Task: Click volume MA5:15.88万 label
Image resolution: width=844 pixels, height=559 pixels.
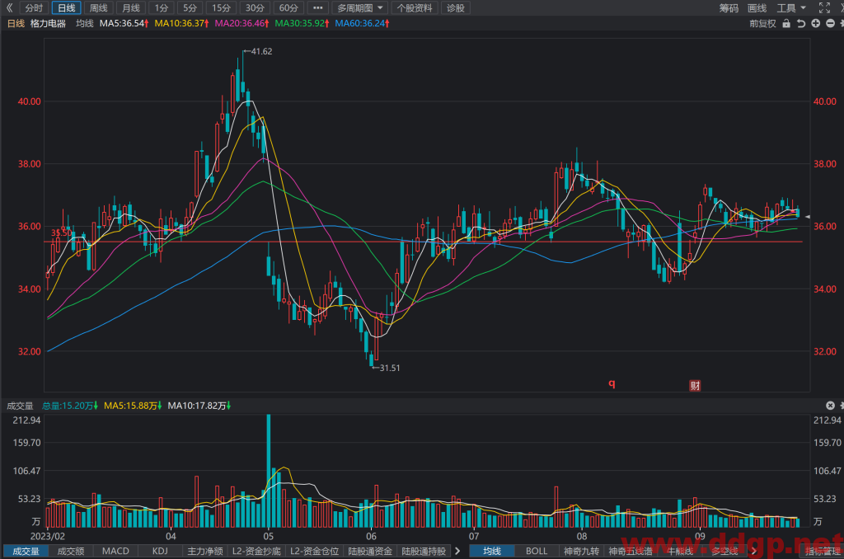Action: (x=133, y=406)
